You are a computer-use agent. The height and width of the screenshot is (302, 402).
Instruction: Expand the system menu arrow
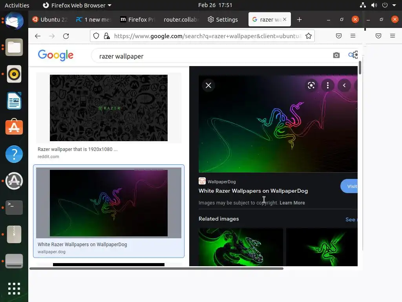point(394,5)
